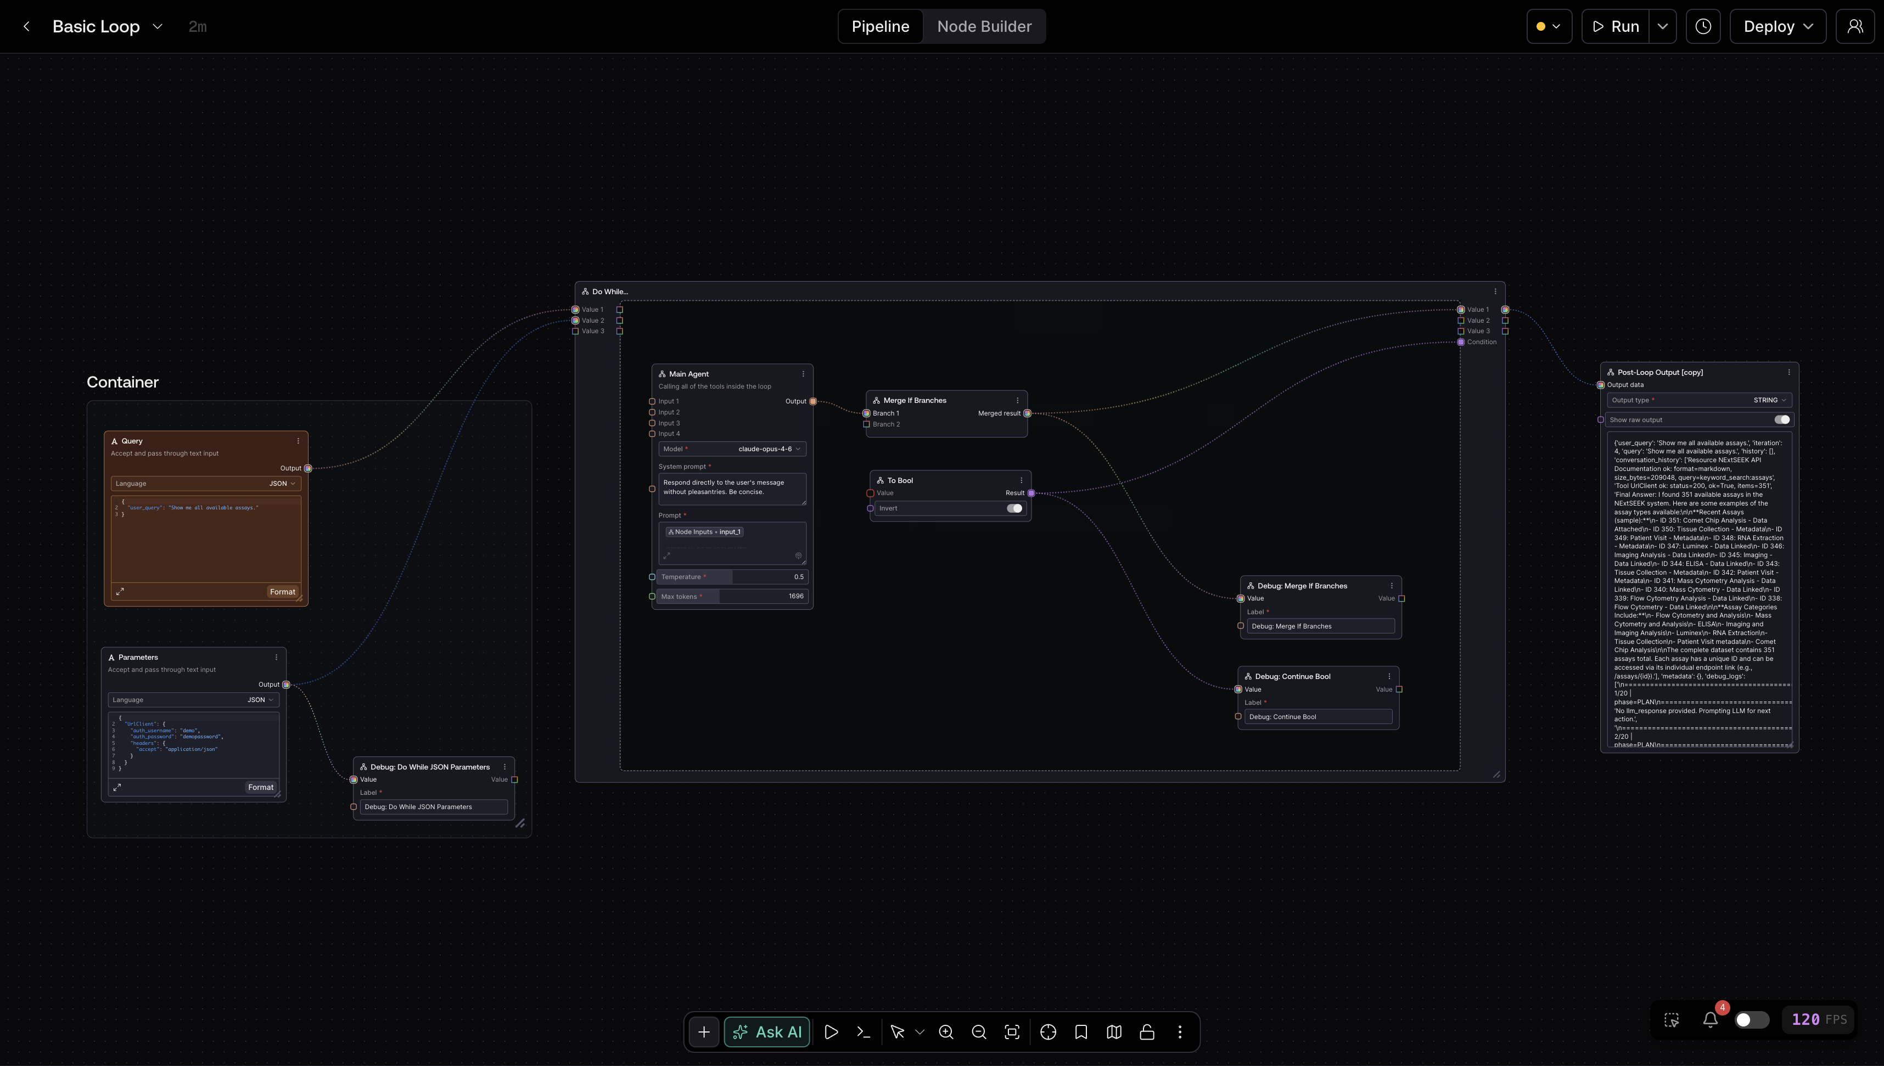The width and height of the screenshot is (1884, 1066).
Task: Open the terminal console icon
Action: tap(863, 1031)
